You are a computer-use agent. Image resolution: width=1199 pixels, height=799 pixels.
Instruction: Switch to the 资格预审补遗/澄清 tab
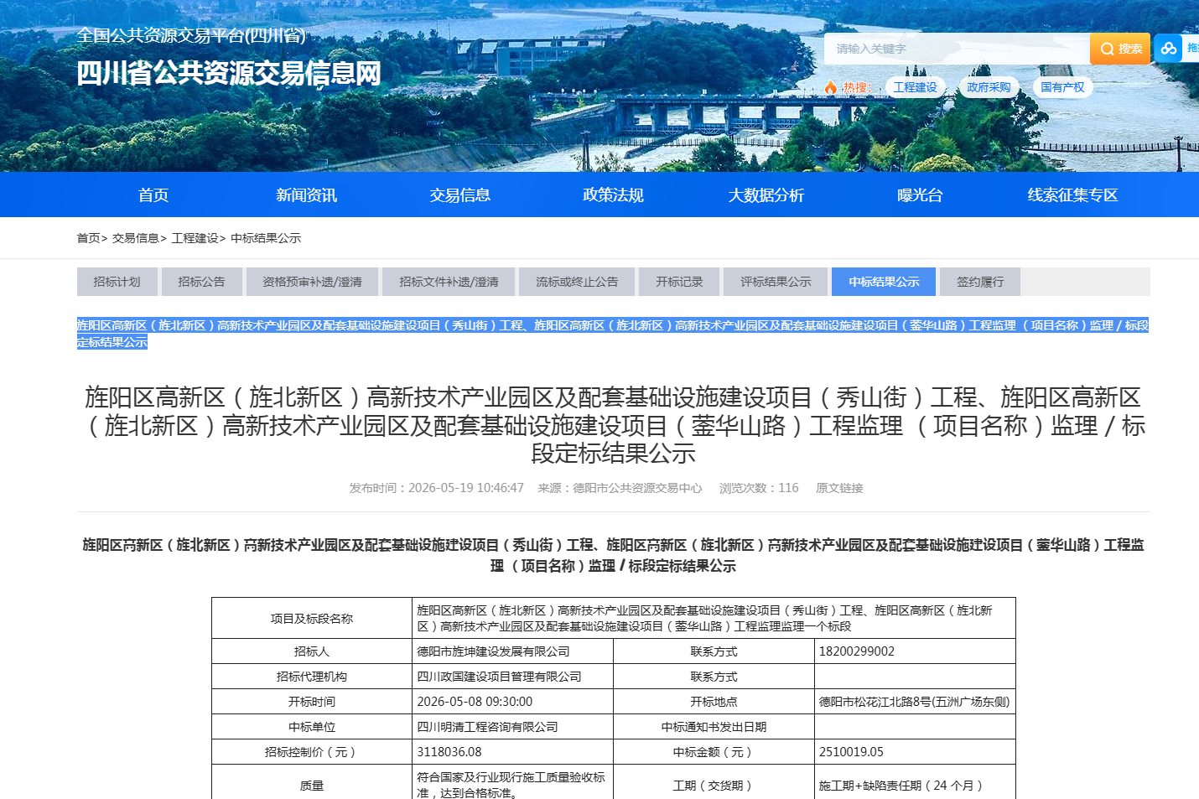pos(313,282)
